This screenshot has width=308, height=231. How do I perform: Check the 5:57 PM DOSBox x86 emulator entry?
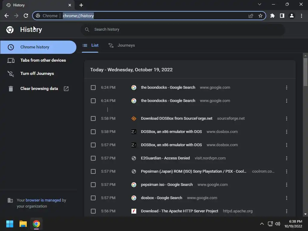coord(93,145)
